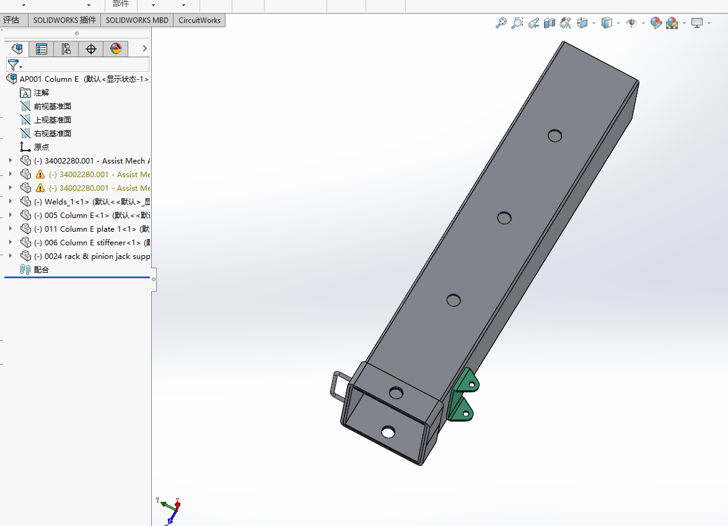Screen dimensions: 728x526
Task: Select the 注解 annotations node
Action: (41, 93)
